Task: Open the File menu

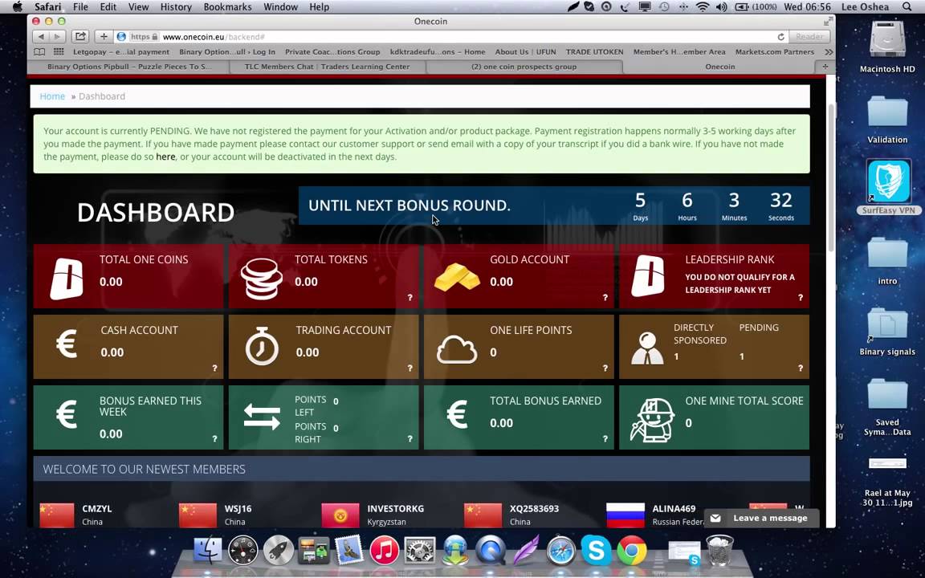Action: pyautogui.click(x=80, y=7)
